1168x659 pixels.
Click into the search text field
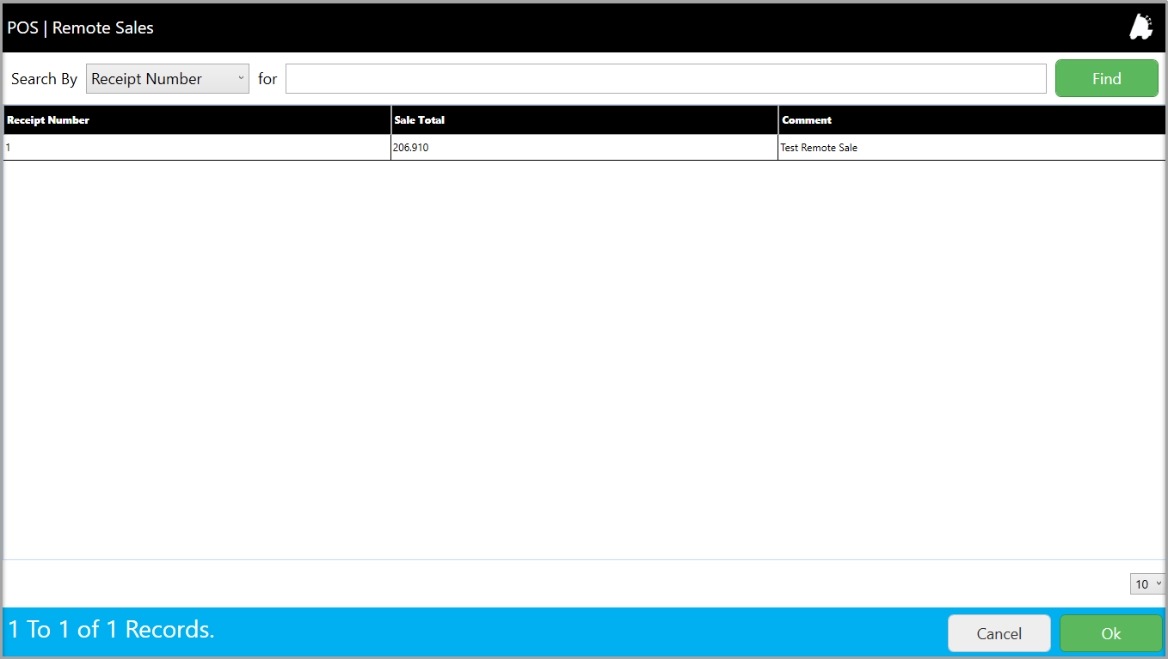point(665,78)
